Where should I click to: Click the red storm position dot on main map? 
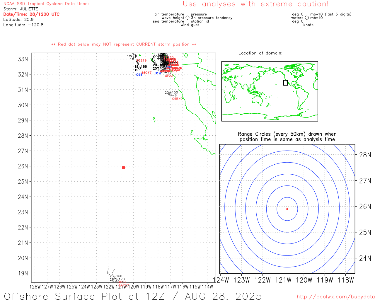point(123,168)
